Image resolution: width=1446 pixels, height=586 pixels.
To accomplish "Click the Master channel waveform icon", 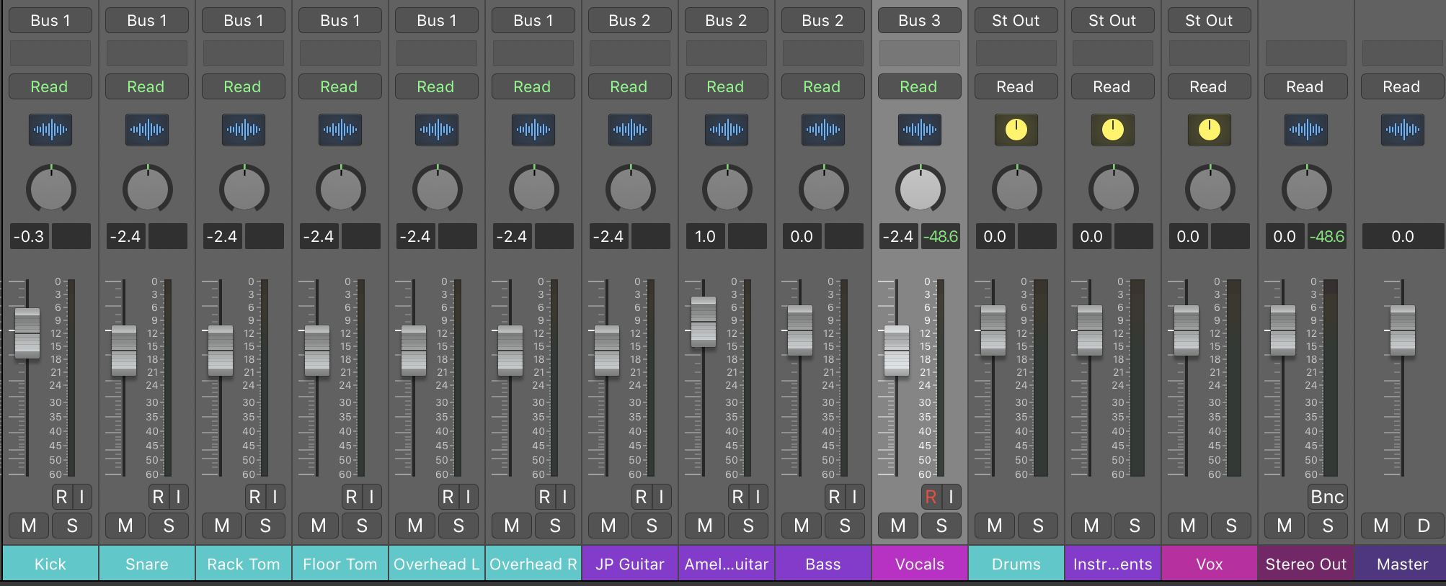I will tap(1403, 130).
